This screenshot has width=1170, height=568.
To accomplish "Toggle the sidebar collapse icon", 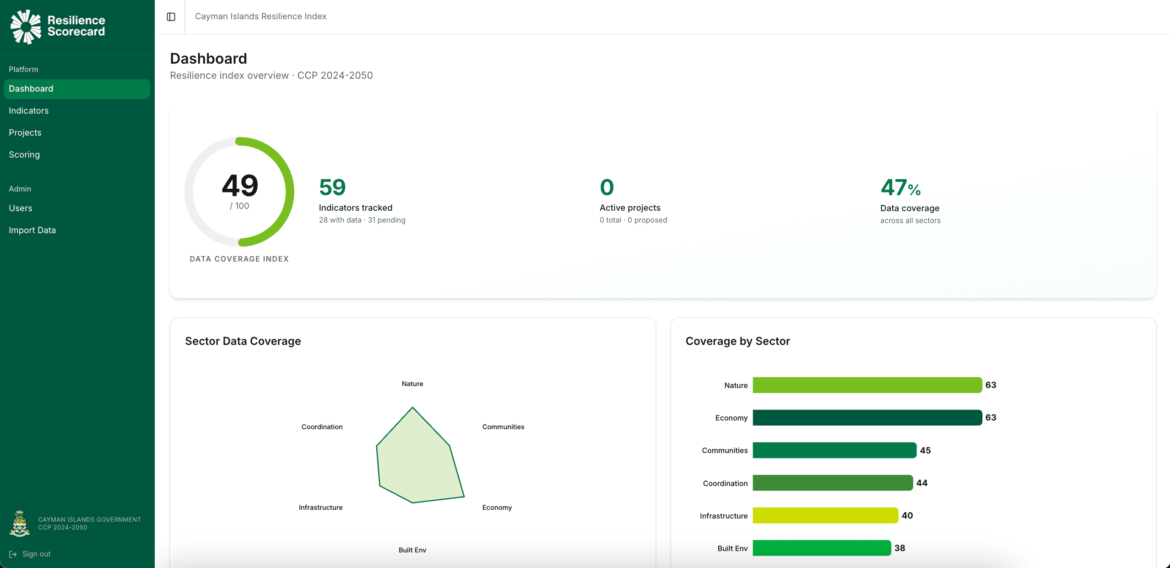I will coord(171,16).
